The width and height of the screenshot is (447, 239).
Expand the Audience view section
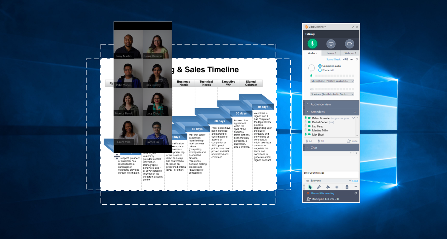[331, 104]
